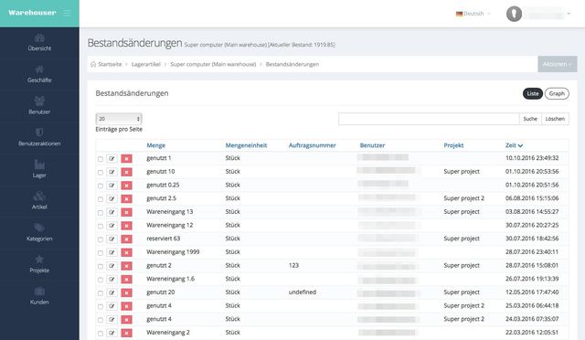Delete the 'genutzt 10' entry
The image size is (585, 340).
click(x=126, y=172)
